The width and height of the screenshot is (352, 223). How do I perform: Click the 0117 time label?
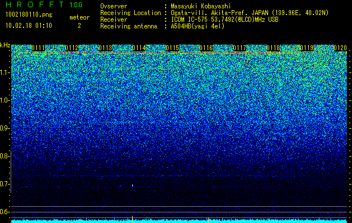coord(240,48)
